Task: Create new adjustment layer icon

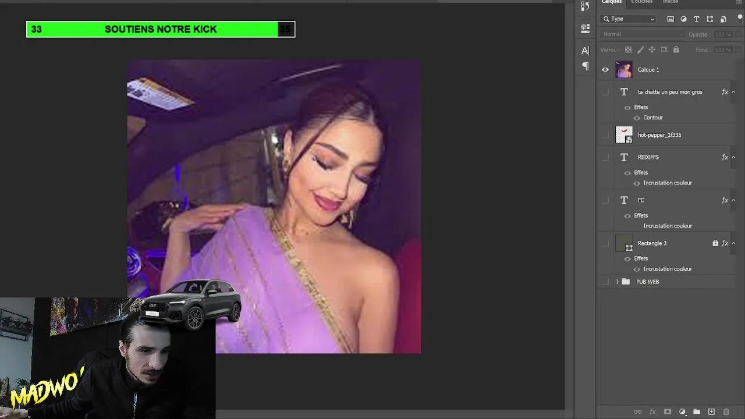Action: 682,412
